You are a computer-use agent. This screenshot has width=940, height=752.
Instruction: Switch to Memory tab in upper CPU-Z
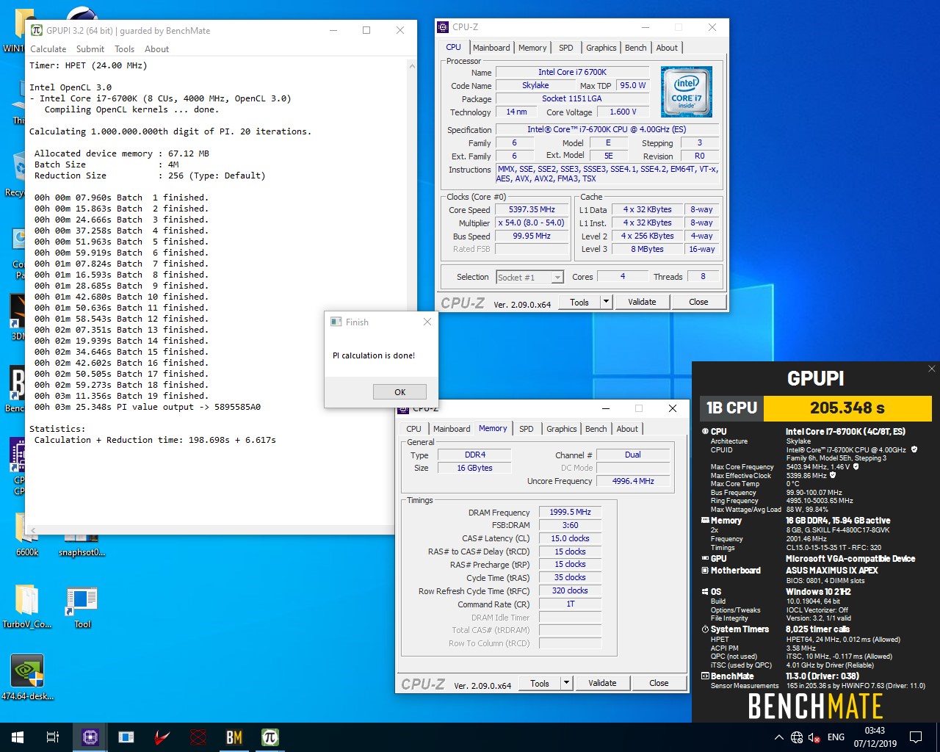click(x=532, y=48)
